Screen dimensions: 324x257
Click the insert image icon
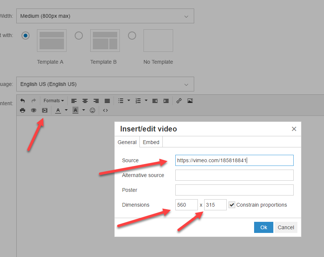(x=190, y=101)
